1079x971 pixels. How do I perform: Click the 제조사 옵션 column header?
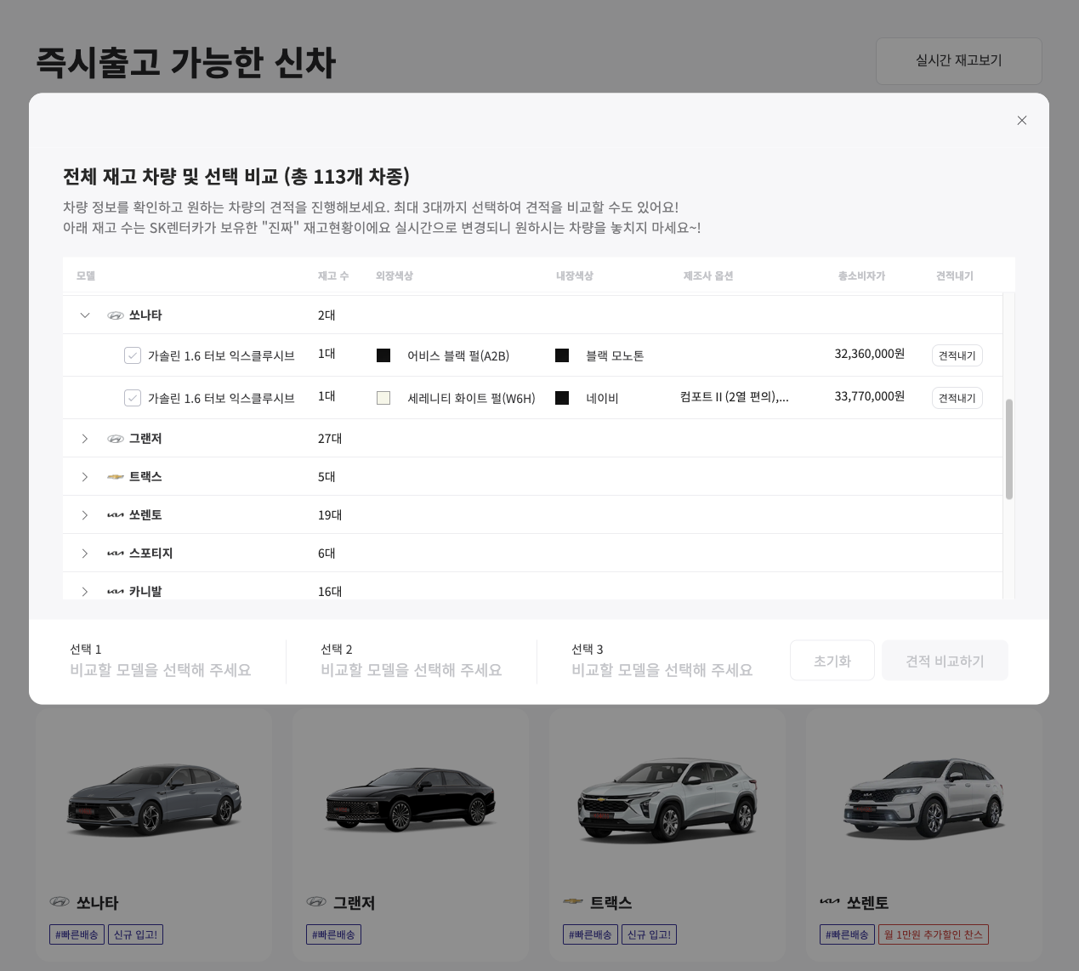708,276
